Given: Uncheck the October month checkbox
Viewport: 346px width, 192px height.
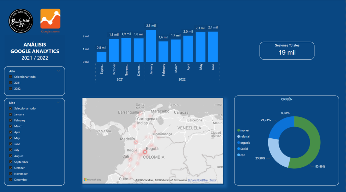Looking at the screenshot, I should click(10, 168).
